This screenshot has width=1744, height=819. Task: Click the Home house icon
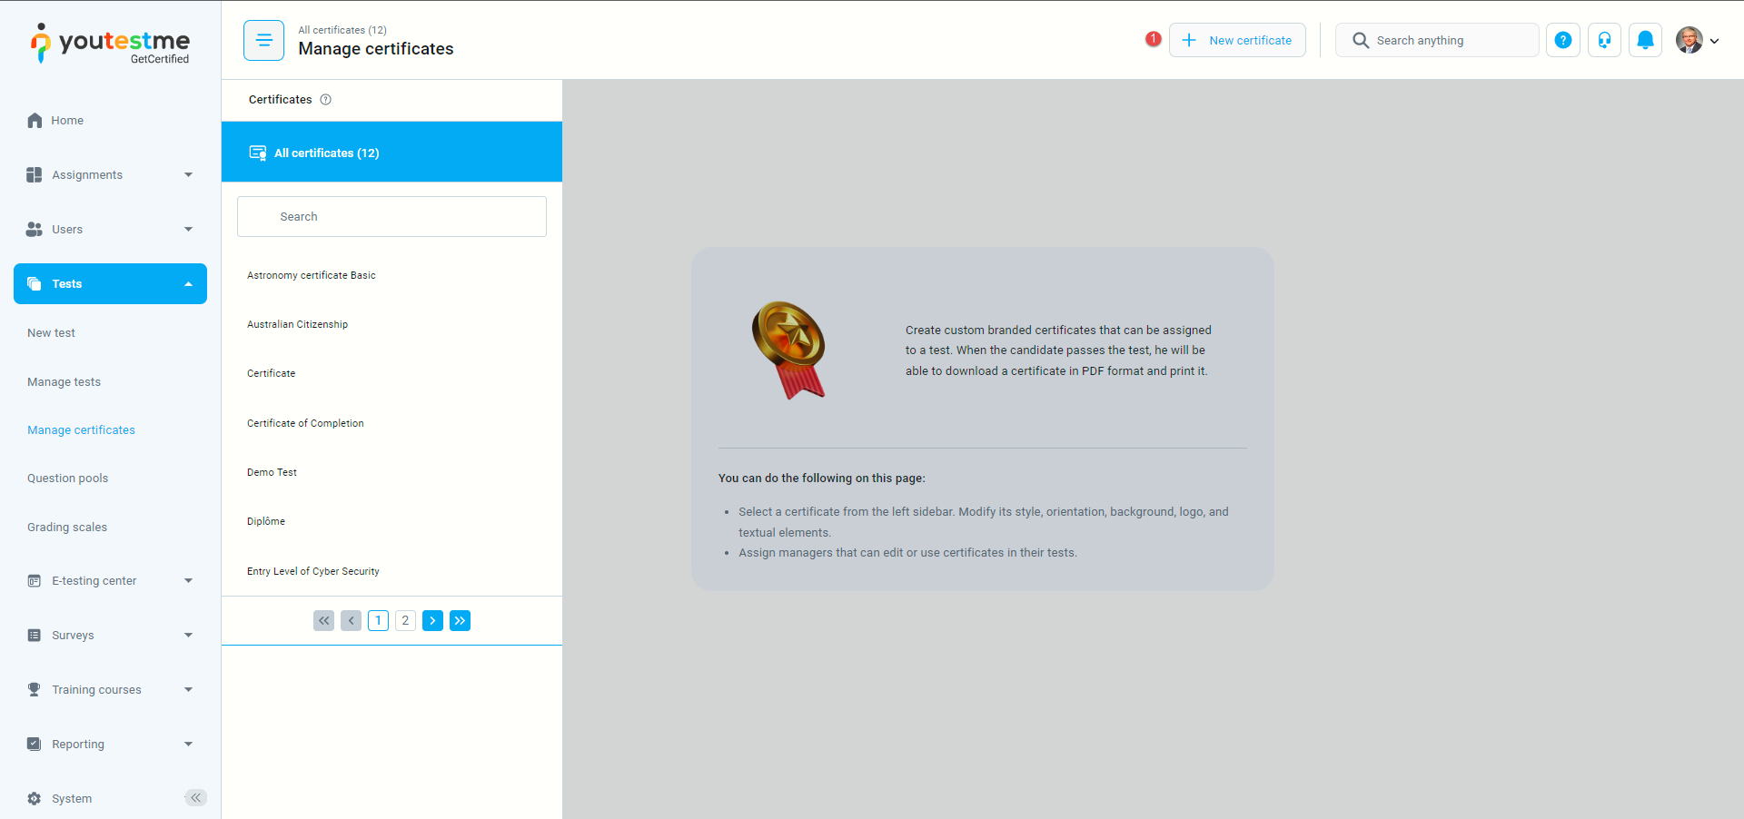[35, 121]
